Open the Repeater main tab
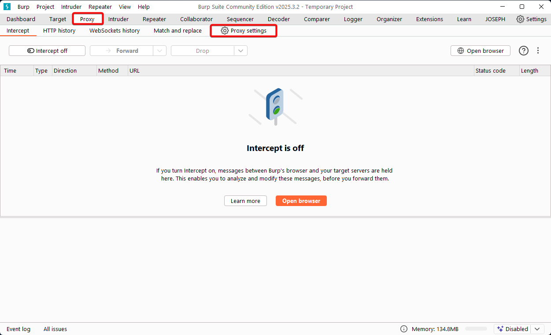Screen dimensions: 551x335 click(154, 19)
